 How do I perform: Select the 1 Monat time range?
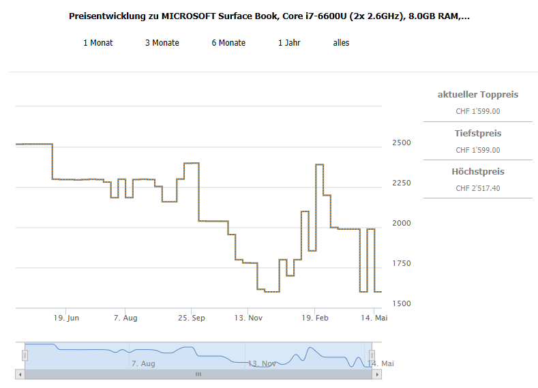tap(98, 43)
